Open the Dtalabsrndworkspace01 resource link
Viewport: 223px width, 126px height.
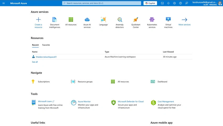click(46, 57)
